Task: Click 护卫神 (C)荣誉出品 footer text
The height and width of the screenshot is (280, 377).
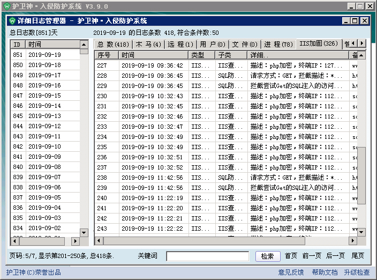Action: point(34,272)
